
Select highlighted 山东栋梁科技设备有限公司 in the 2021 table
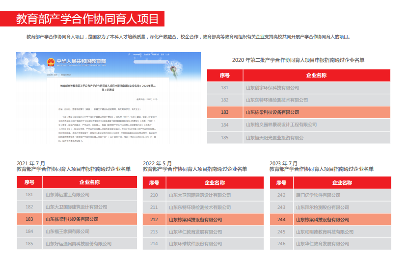72,219
